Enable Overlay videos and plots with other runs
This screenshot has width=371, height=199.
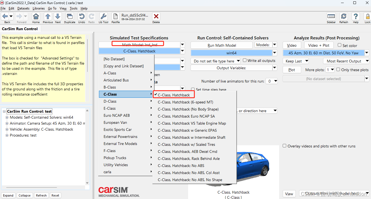[x=285, y=146]
